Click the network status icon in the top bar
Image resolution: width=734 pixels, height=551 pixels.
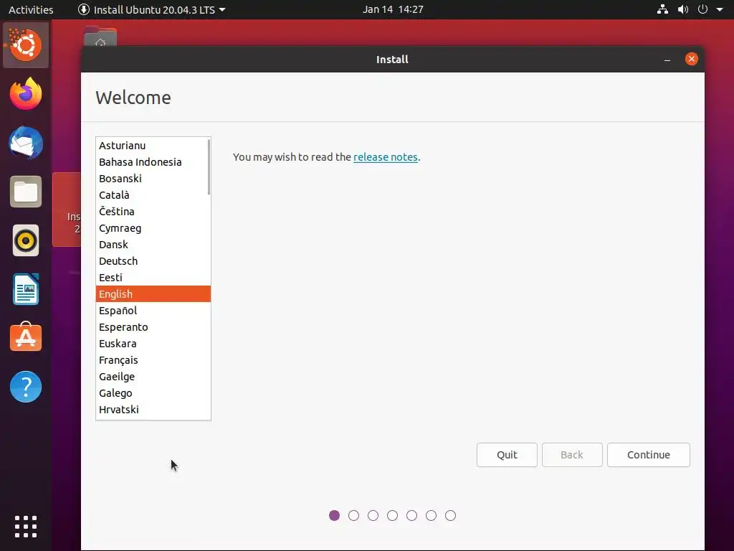[662, 9]
